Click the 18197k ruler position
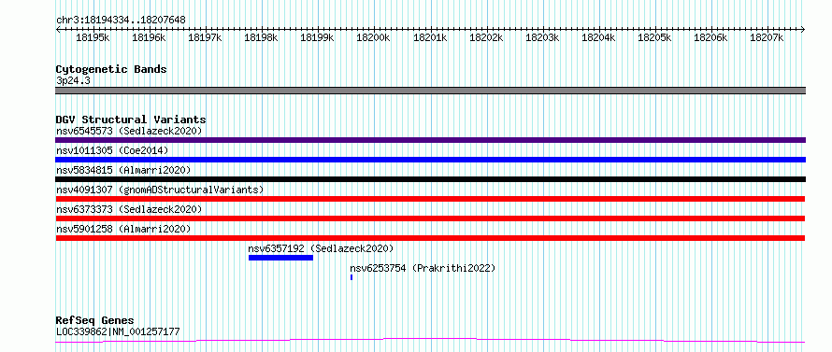Image resolution: width=832 pixels, height=352 pixels. (x=206, y=37)
